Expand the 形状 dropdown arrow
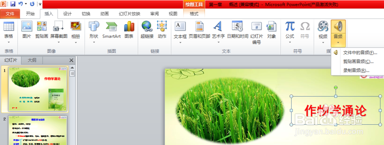 [x=94, y=42]
